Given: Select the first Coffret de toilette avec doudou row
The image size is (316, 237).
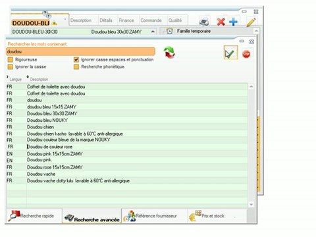Looking at the screenshot, I should (127, 87).
